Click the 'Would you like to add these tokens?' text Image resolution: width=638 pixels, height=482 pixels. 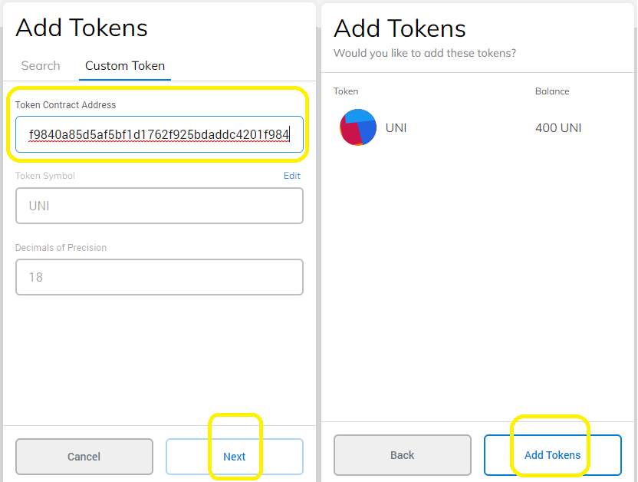pyautogui.click(x=425, y=53)
